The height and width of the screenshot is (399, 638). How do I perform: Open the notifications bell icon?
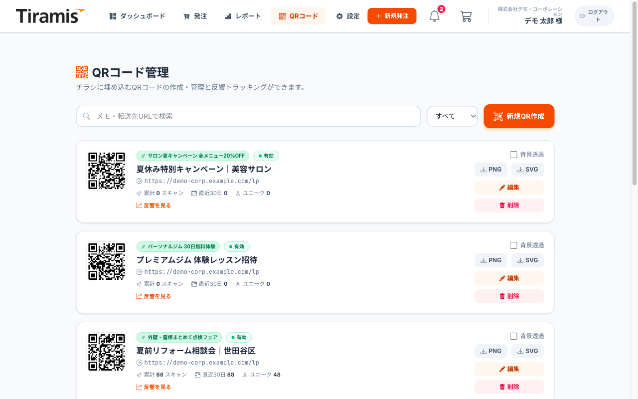435,16
